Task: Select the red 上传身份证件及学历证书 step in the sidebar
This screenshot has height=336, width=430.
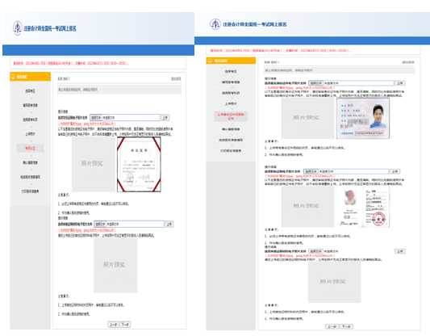Action: click(231, 116)
